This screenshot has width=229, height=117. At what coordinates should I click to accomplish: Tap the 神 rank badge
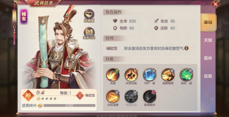pos(28,95)
